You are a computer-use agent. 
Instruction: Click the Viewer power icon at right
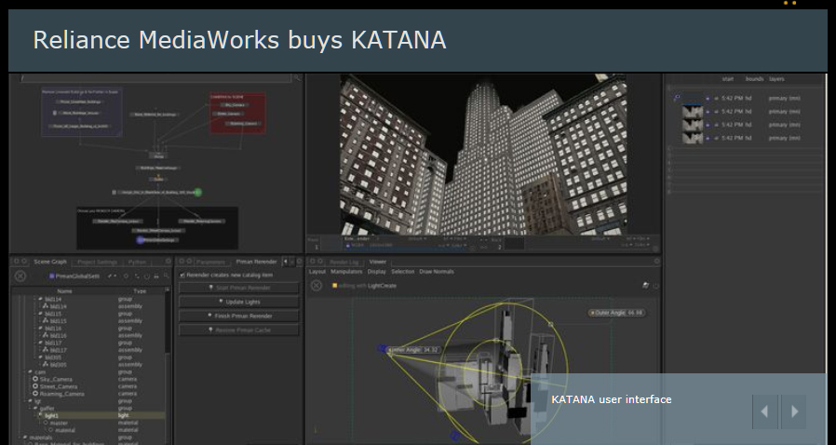tap(655, 286)
